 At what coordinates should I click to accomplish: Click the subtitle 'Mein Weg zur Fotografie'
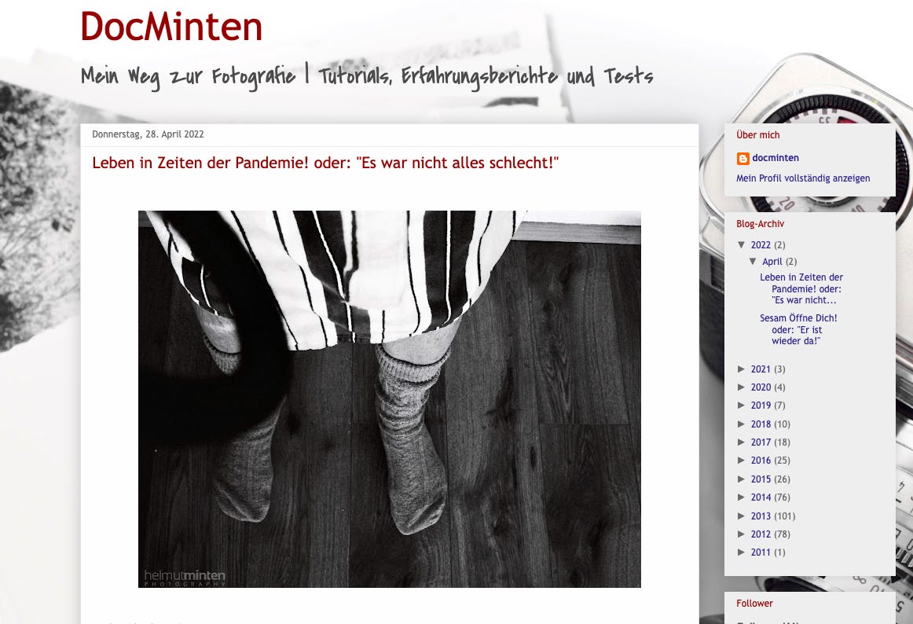pos(188,76)
